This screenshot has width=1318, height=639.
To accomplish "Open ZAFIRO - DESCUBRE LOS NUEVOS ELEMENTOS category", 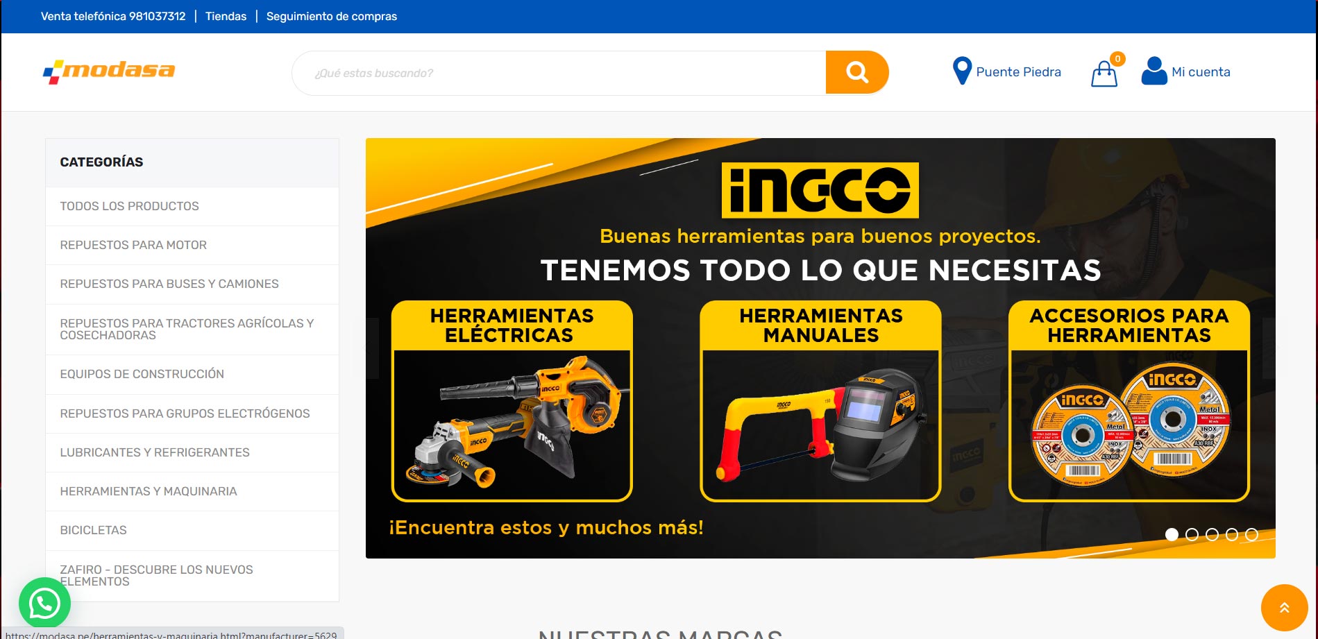I will tap(192, 575).
